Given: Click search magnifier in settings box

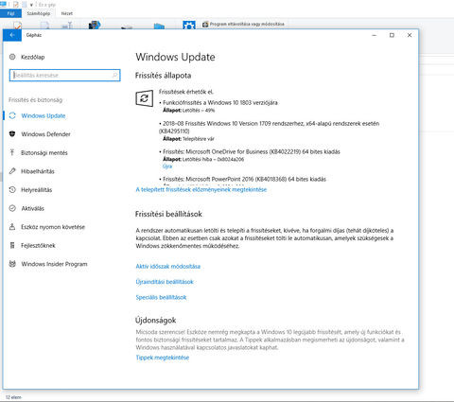Looking at the screenshot, I should point(115,75).
